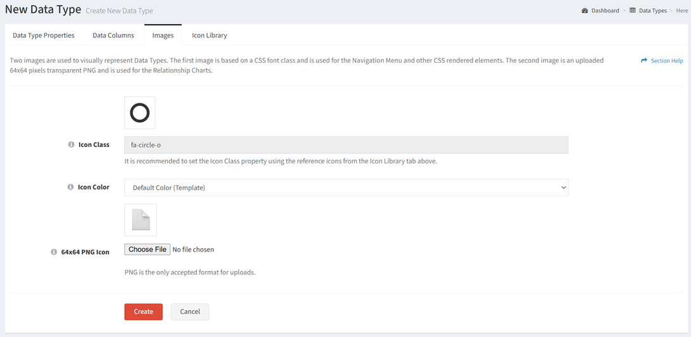This screenshot has height=337, width=691.
Task: Click the info icon beside 64x64 PNG Icon
Action: (54, 252)
